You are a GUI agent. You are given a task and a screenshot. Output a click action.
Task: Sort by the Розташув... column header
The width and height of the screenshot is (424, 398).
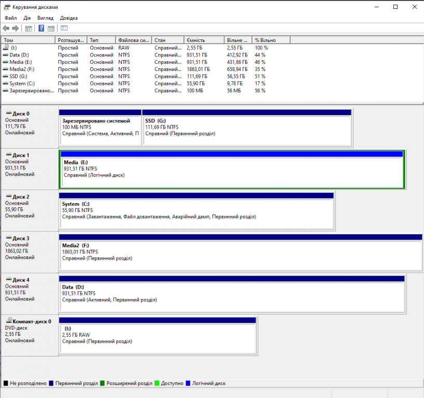coord(71,40)
